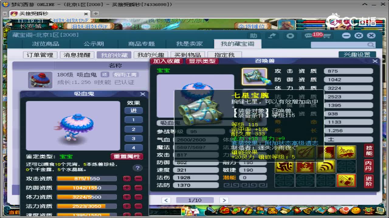Click the red 重置属性 button

click(127, 157)
